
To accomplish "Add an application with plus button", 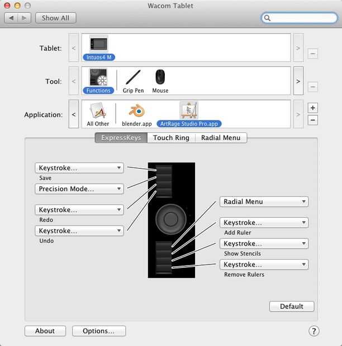I will pyautogui.click(x=312, y=108).
